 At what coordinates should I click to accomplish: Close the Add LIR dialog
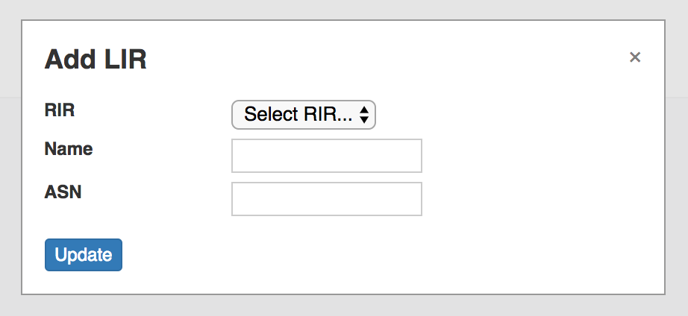tap(635, 57)
